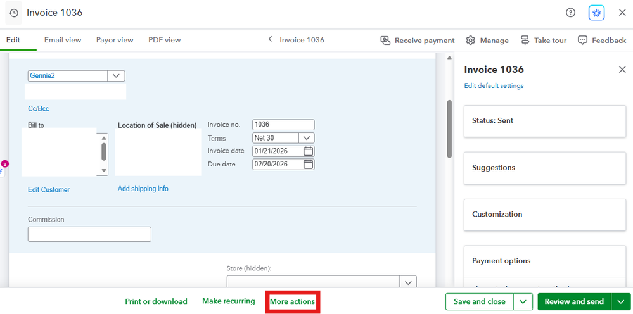Open the Invoice date calendar picker
This screenshot has height=314, width=633.
point(308,151)
